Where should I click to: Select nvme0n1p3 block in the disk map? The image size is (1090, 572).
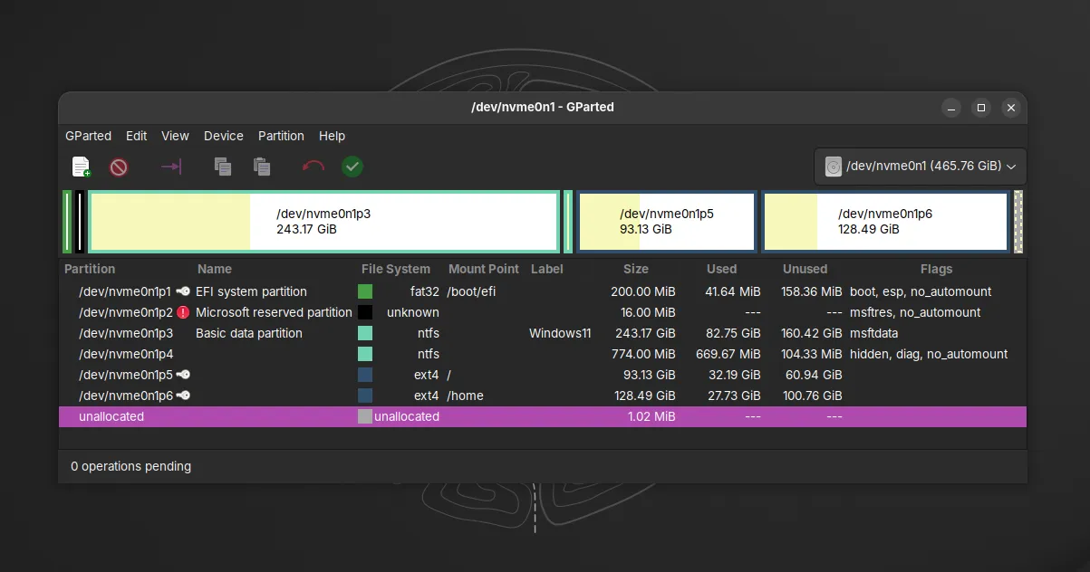click(323, 222)
